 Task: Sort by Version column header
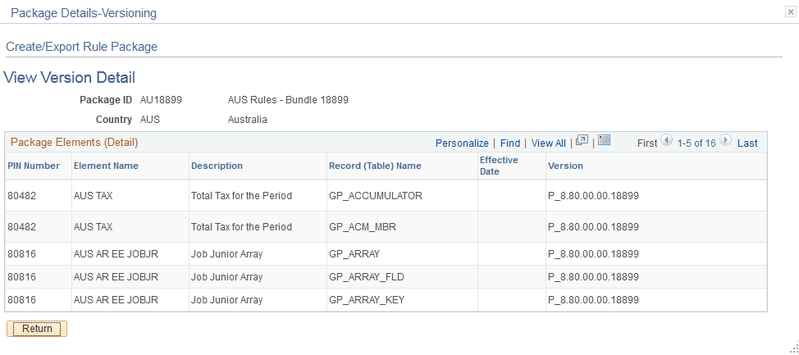coord(566,166)
